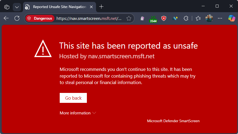Open the Favorites list icon
This screenshot has height=134, width=238.
[x=198, y=18]
